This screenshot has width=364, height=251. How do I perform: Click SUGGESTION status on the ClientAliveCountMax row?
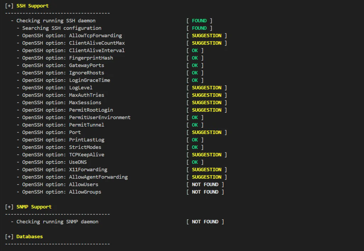[x=207, y=43]
